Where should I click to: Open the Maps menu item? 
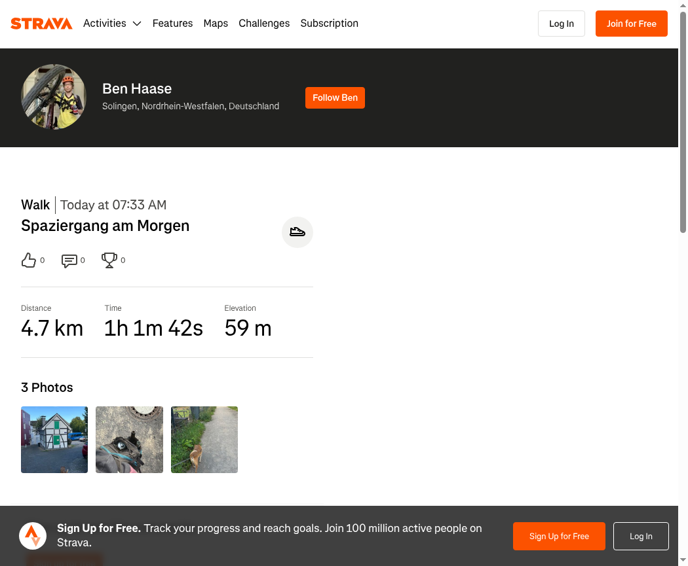(x=216, y=23)
